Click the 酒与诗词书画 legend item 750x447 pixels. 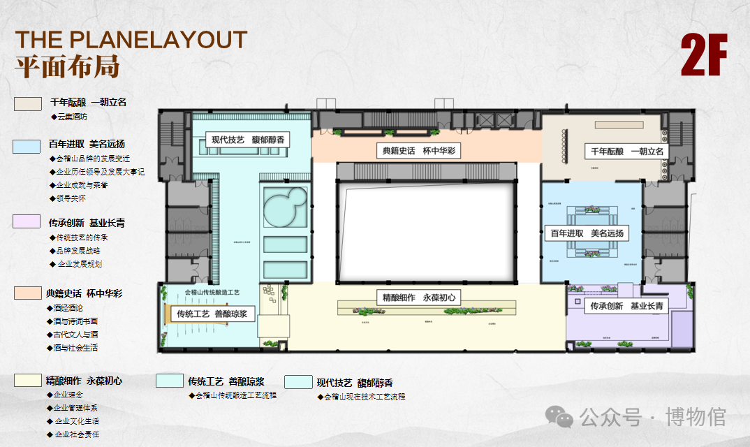[81, 321]
